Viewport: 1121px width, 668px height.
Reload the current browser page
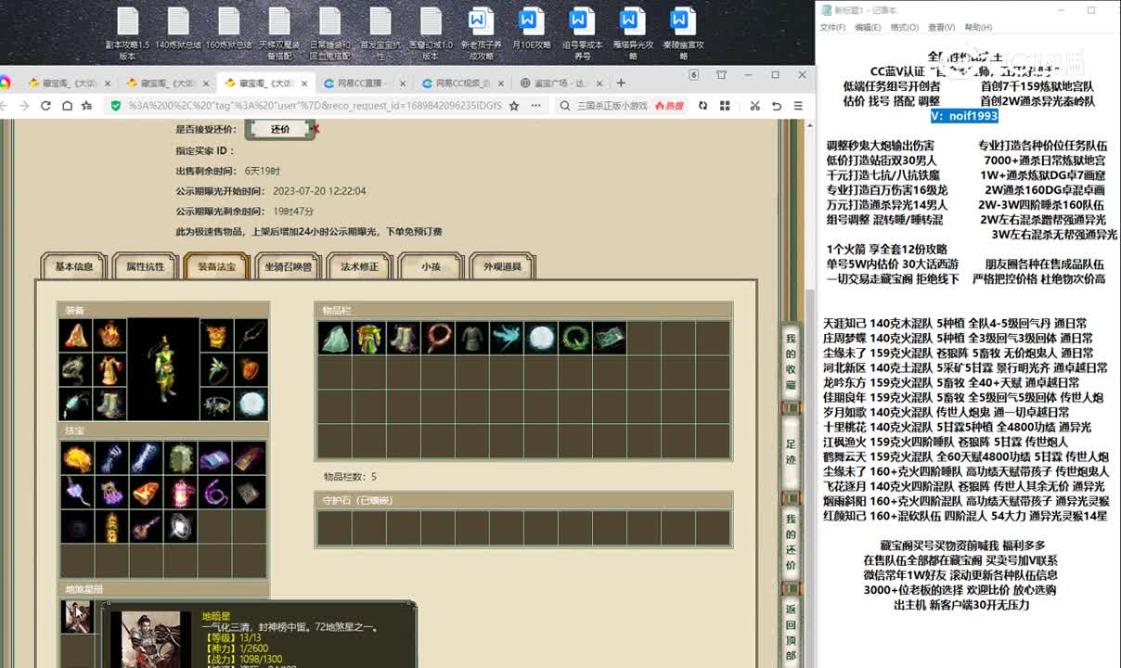pos(45,106)
